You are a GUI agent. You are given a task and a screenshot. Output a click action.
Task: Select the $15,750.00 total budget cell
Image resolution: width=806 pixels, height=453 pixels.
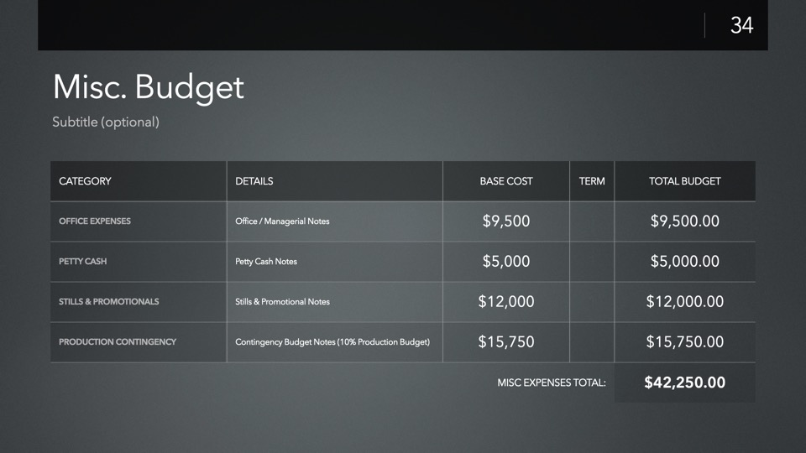[x=684, y=342]
